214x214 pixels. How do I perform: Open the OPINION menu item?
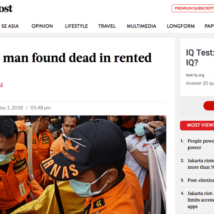tap(42, 26)
